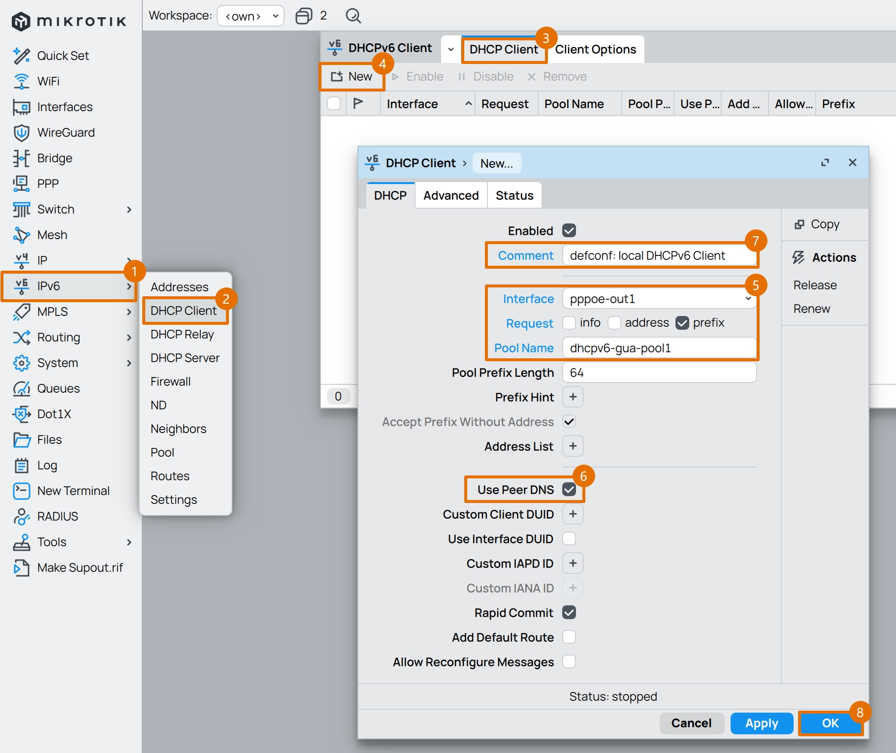The image size is (896, 753).
Task: Open PPP sidebar icon
Action: click(x=22, y=184)
